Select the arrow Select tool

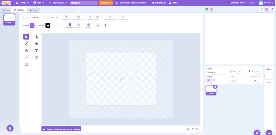pyautogui.click(x=26, y=37)
